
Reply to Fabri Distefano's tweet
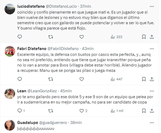(20, 79)
